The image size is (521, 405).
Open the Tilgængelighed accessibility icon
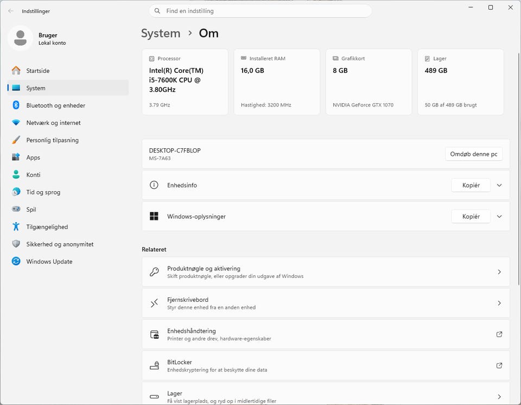(16, 227)
